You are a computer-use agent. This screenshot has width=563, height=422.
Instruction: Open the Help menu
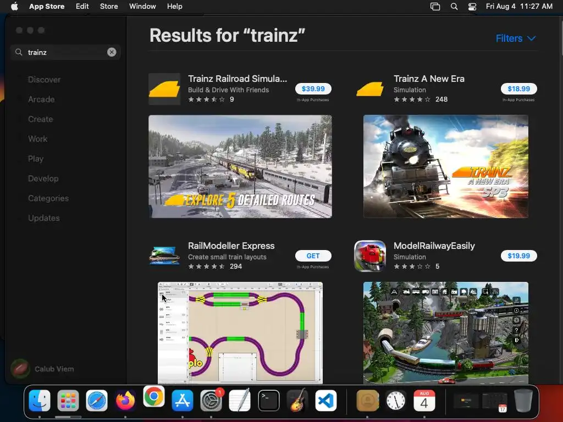(x=174, y=7)
